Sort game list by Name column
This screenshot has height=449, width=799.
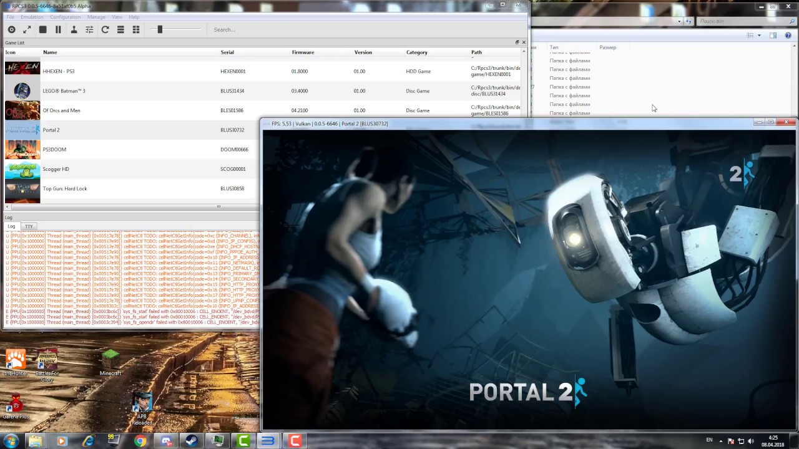click(50, 52)
